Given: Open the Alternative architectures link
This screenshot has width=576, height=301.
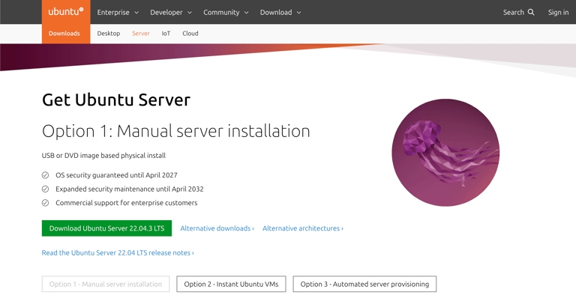Looking at the screenshot, I should click(x=302, y=228).
